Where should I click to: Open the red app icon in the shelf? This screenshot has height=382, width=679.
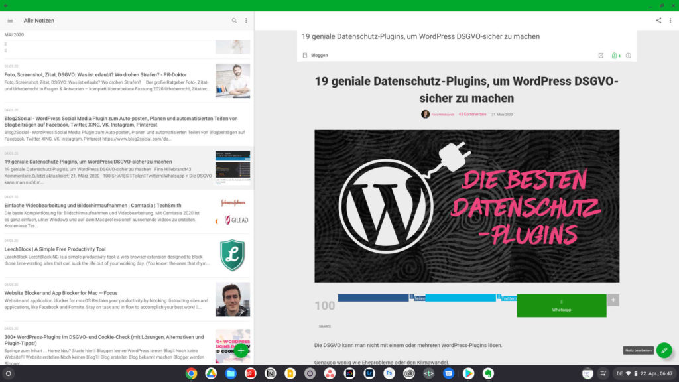250,373
